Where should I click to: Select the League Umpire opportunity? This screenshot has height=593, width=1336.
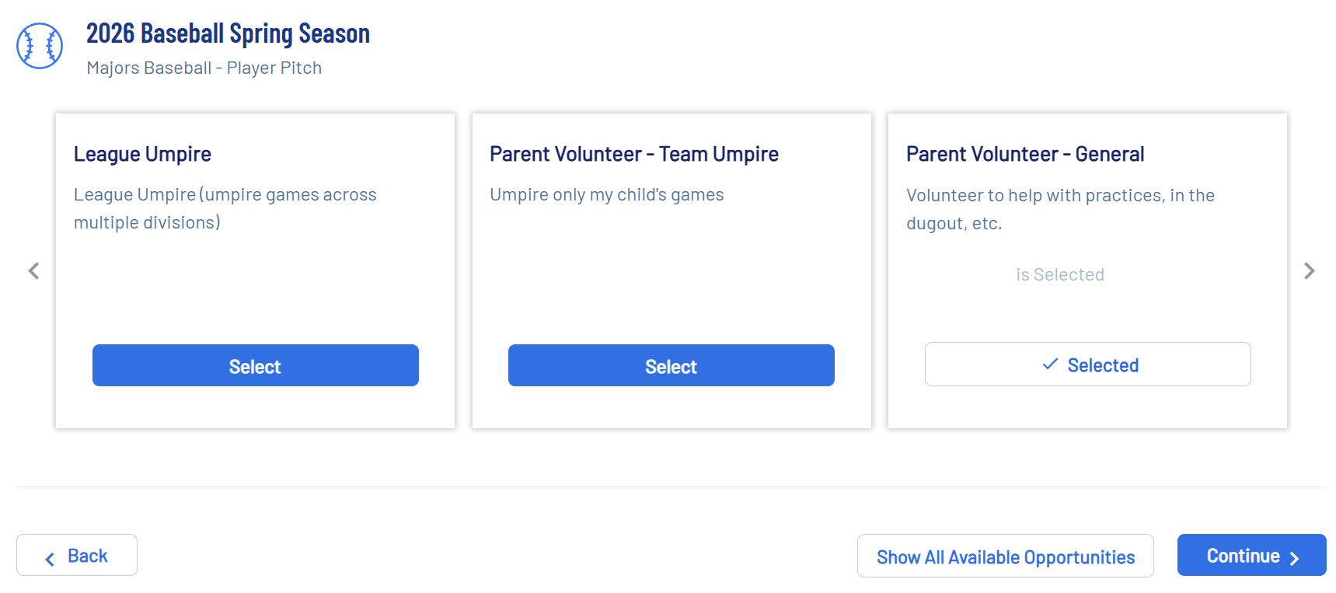click(x=255, y=365)
